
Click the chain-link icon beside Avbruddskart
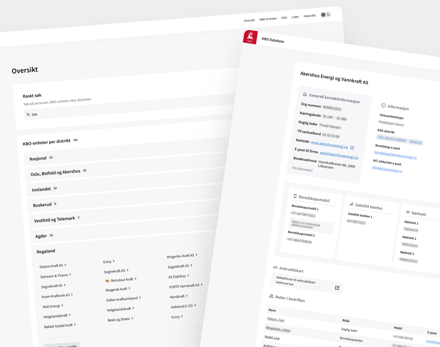[x=275, y=267]
